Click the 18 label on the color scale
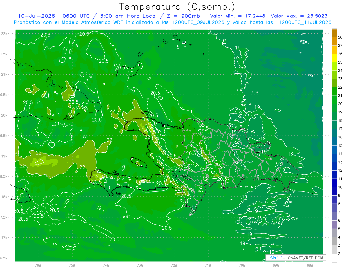 [x=340, y=120]
